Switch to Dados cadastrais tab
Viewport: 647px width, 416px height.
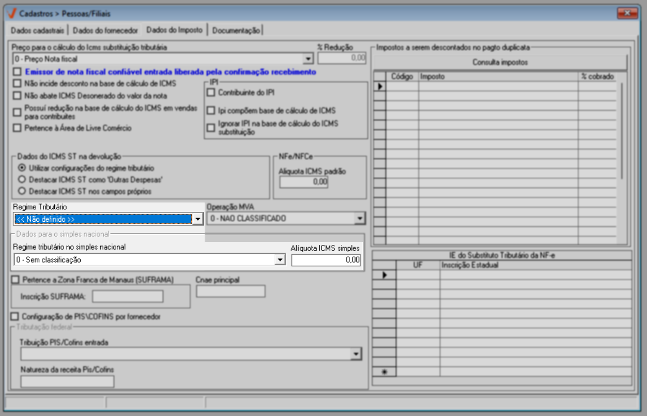pyautogui.click(x=37, y=30)
